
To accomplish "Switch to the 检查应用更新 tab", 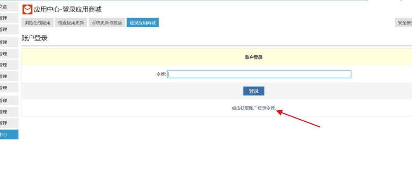I will click(71, 23).
